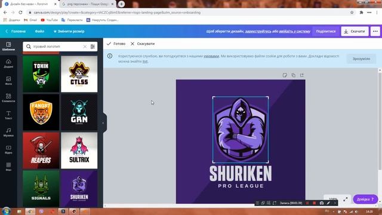Select the SHURIKEN text on the canvas
382x215 pixels.
tap(241, 173)
